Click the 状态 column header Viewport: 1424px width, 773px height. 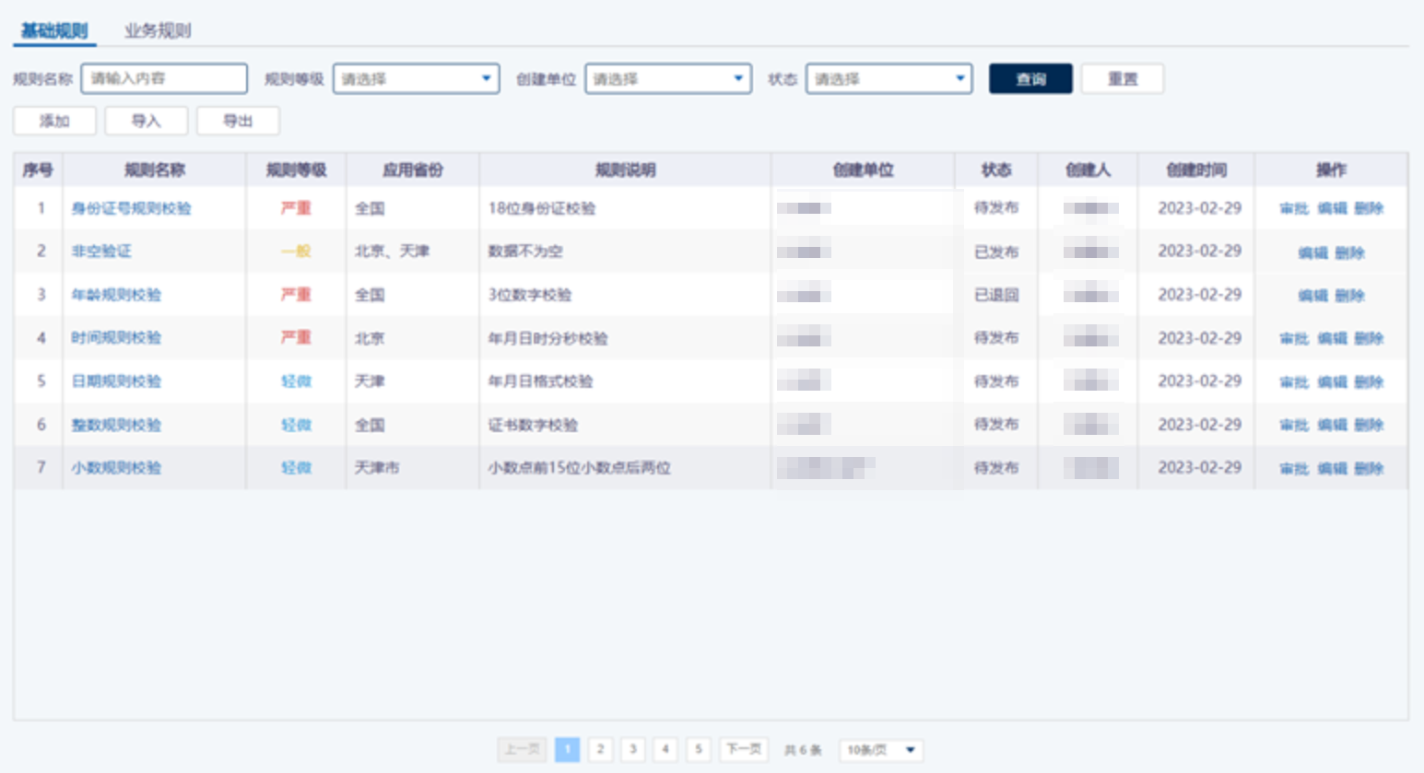(x=996, y=170)
